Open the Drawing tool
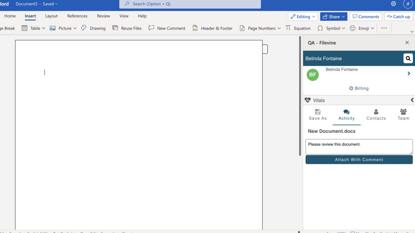Image resolution: width=415 pixels, height=233 pixels. [x=93, y=28]
